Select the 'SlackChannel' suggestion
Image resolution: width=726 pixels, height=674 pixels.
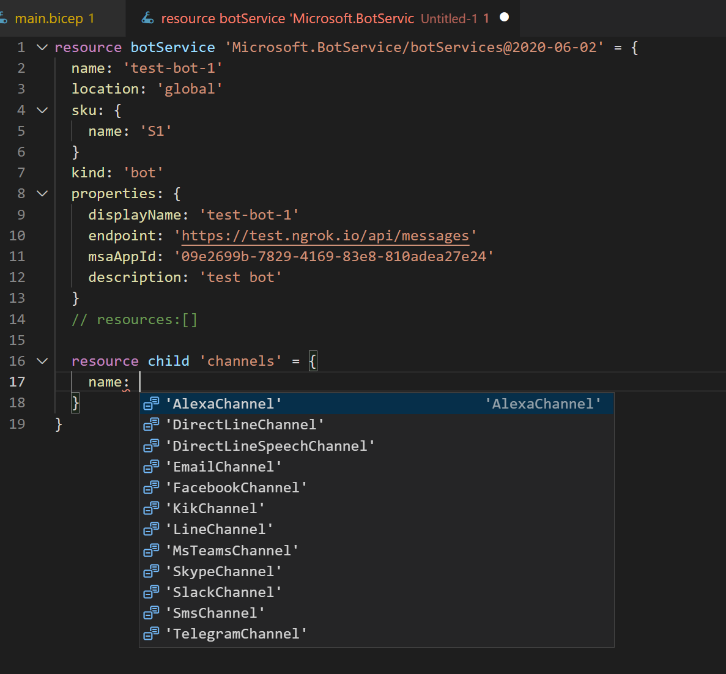tap(376, 592)
